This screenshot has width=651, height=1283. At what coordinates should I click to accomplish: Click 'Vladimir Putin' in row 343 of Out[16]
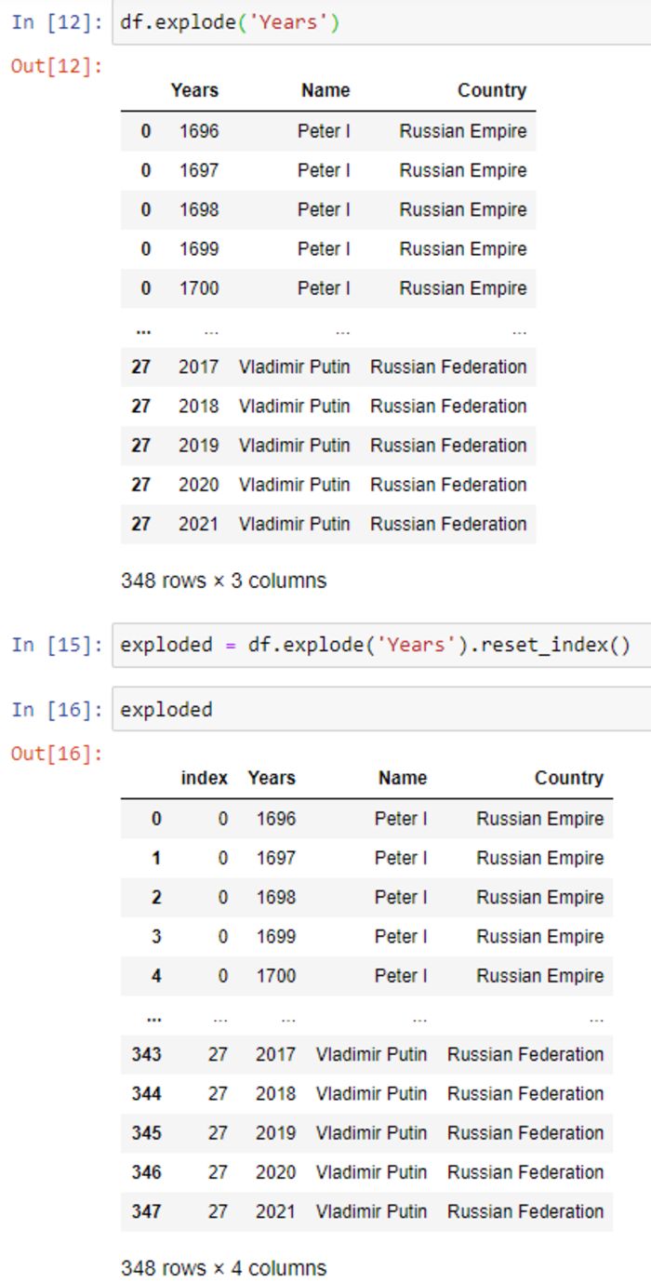pyautogui.click(x=372, y=1054)
